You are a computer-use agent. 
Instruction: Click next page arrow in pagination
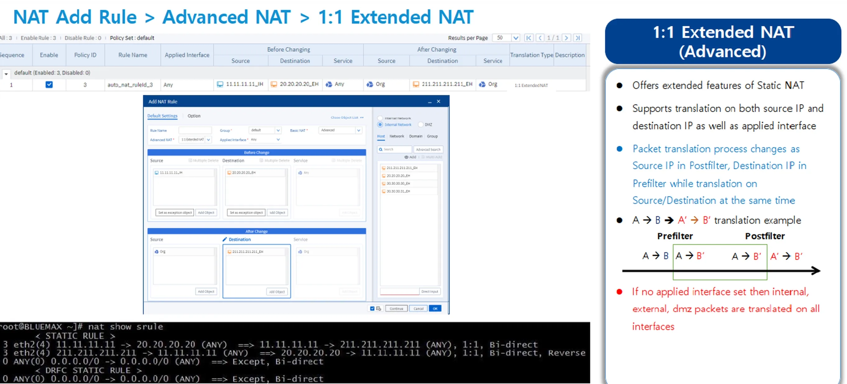(566, 38)
